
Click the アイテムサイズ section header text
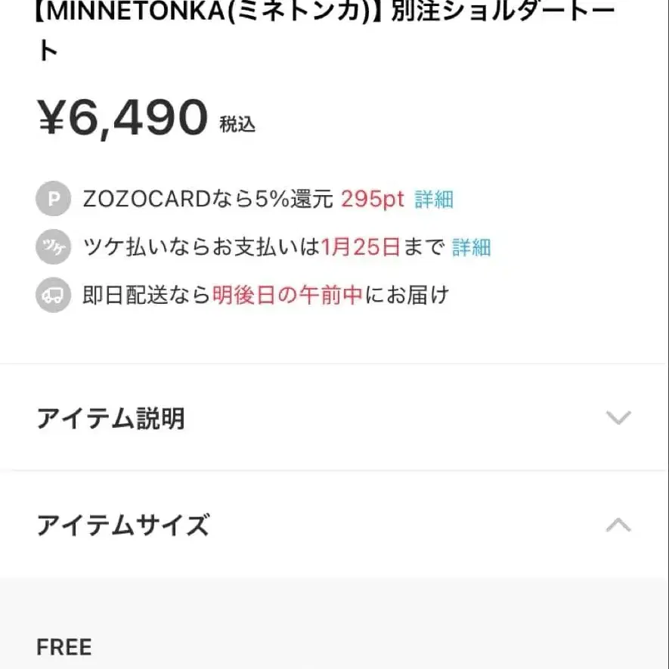123,525
